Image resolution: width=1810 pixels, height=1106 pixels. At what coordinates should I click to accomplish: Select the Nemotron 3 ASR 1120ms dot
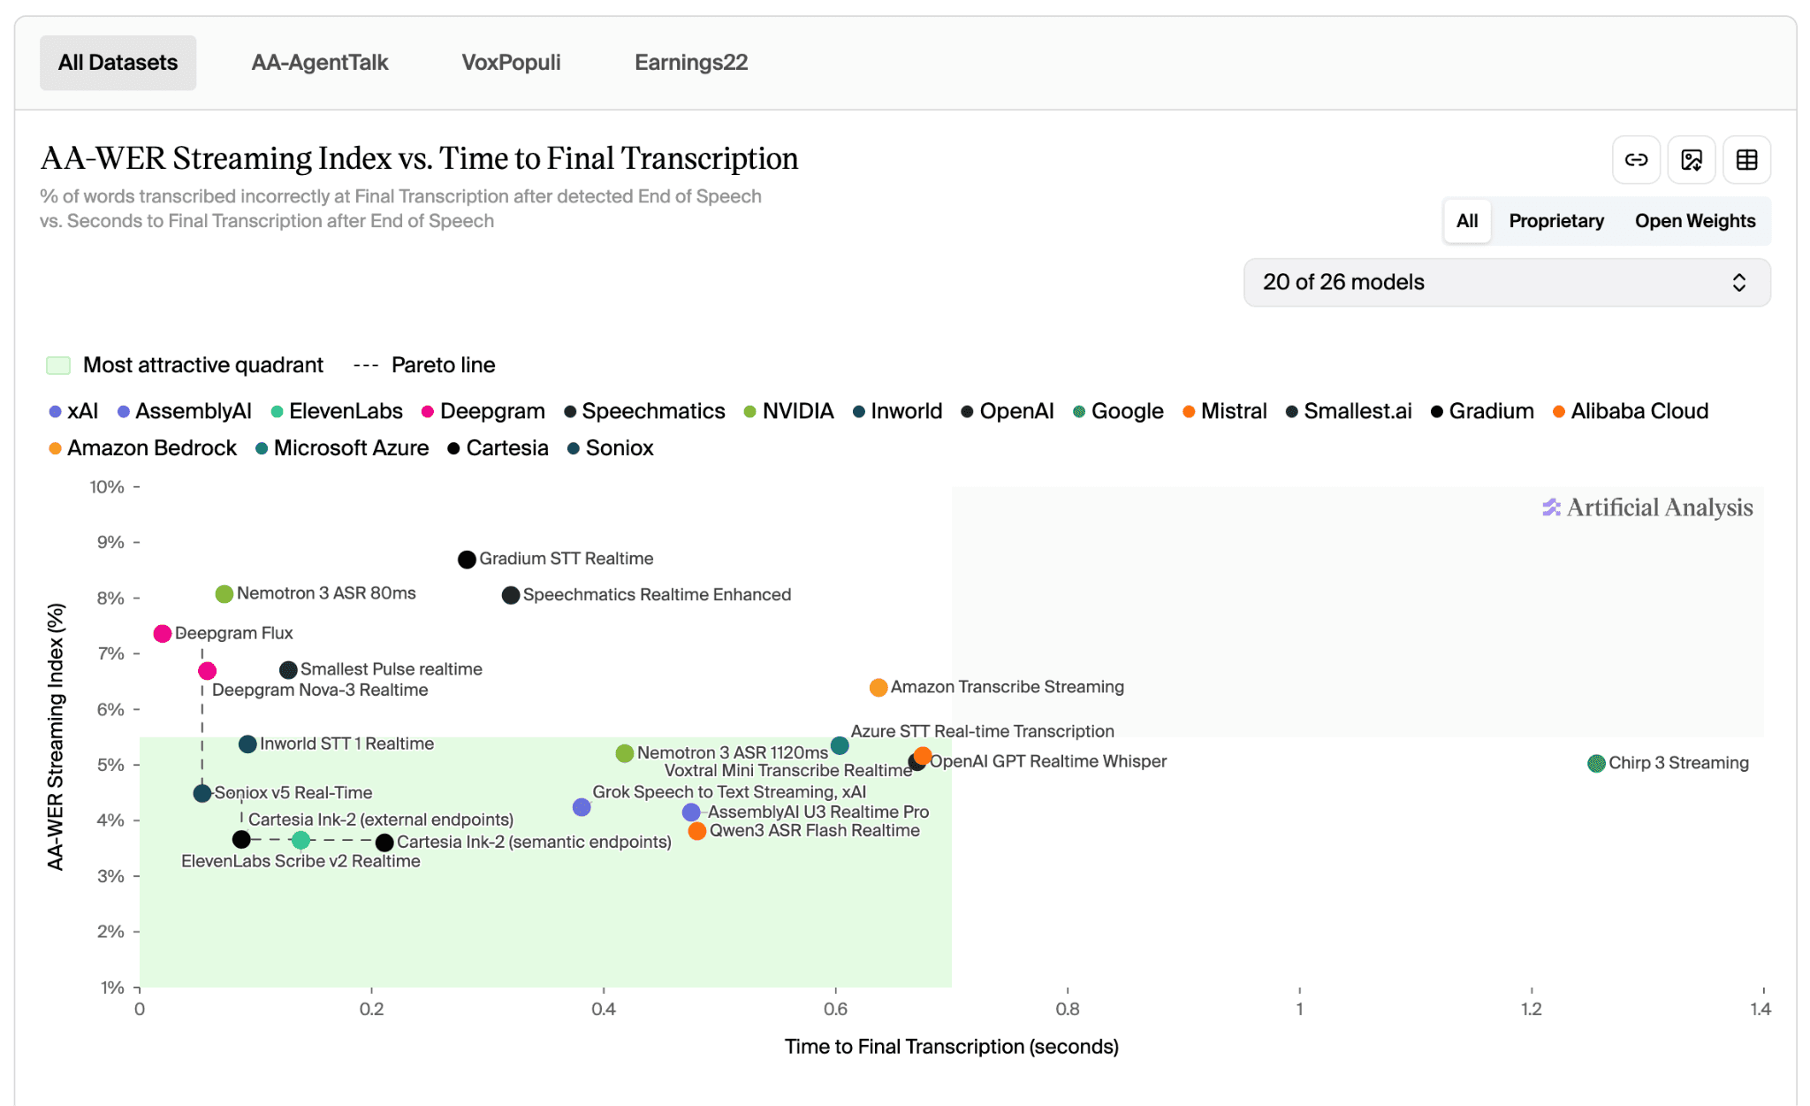[x=625, y=753]
